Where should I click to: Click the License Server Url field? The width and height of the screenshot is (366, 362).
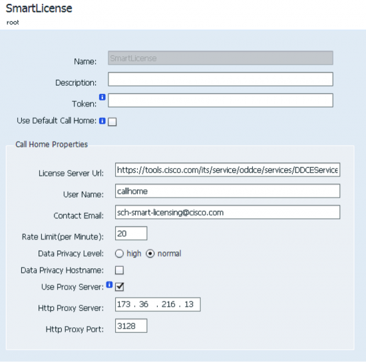tap(228, 170)
